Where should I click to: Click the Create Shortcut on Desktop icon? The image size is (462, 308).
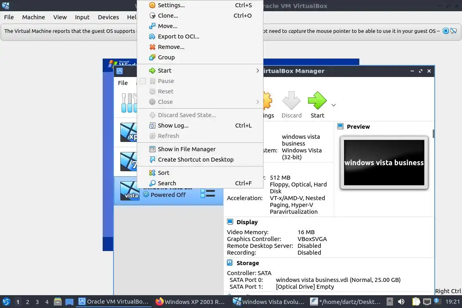(x=152, y=160)
